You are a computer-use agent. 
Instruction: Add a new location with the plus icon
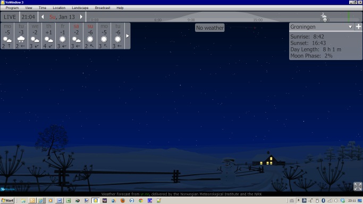(x=358, y=27)
